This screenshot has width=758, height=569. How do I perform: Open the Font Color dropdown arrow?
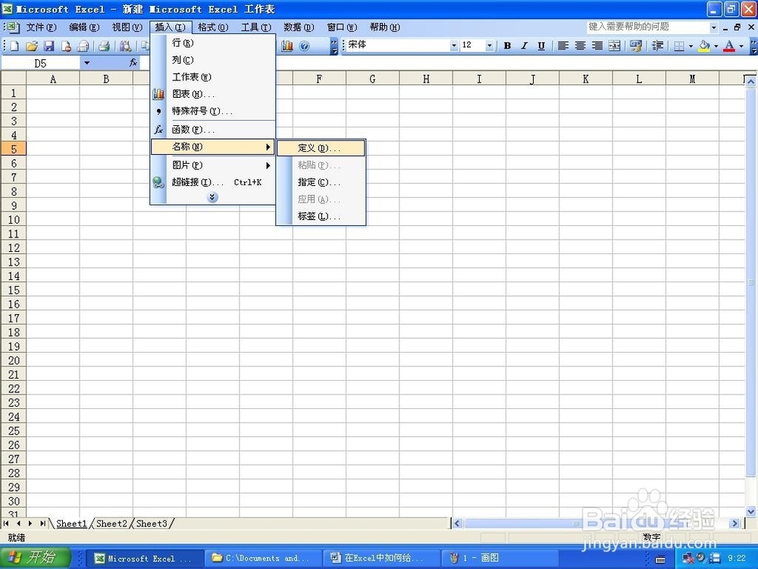click(741, 46)
